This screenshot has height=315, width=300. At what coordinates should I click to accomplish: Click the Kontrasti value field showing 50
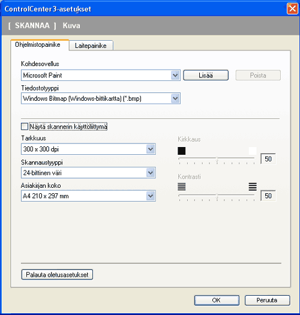(268, 196)
